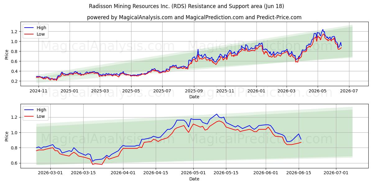
Task: Click the 'Price' y-axis title of bottom chart
Action: tap(7, 136)
